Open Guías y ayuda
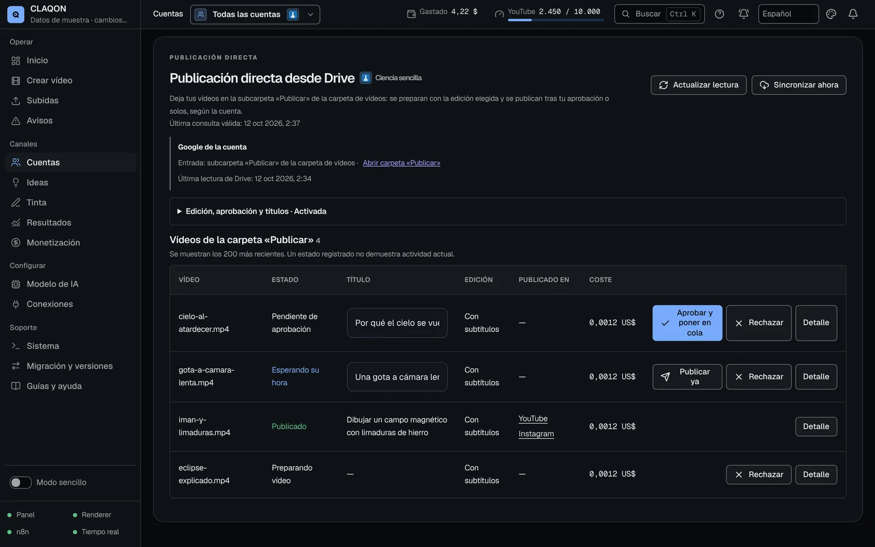Viewport: 875px width, 547px height. 70,386
